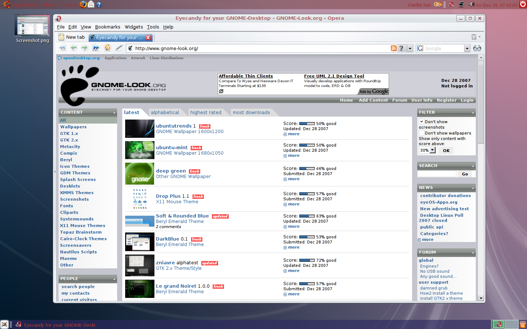Click the score bar for ubuntutrends 1
Viewport: 527px width, 329px height.
coord(307,124)
